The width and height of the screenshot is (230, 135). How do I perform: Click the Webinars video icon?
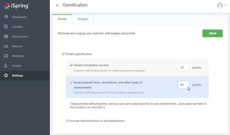point(6,56)
